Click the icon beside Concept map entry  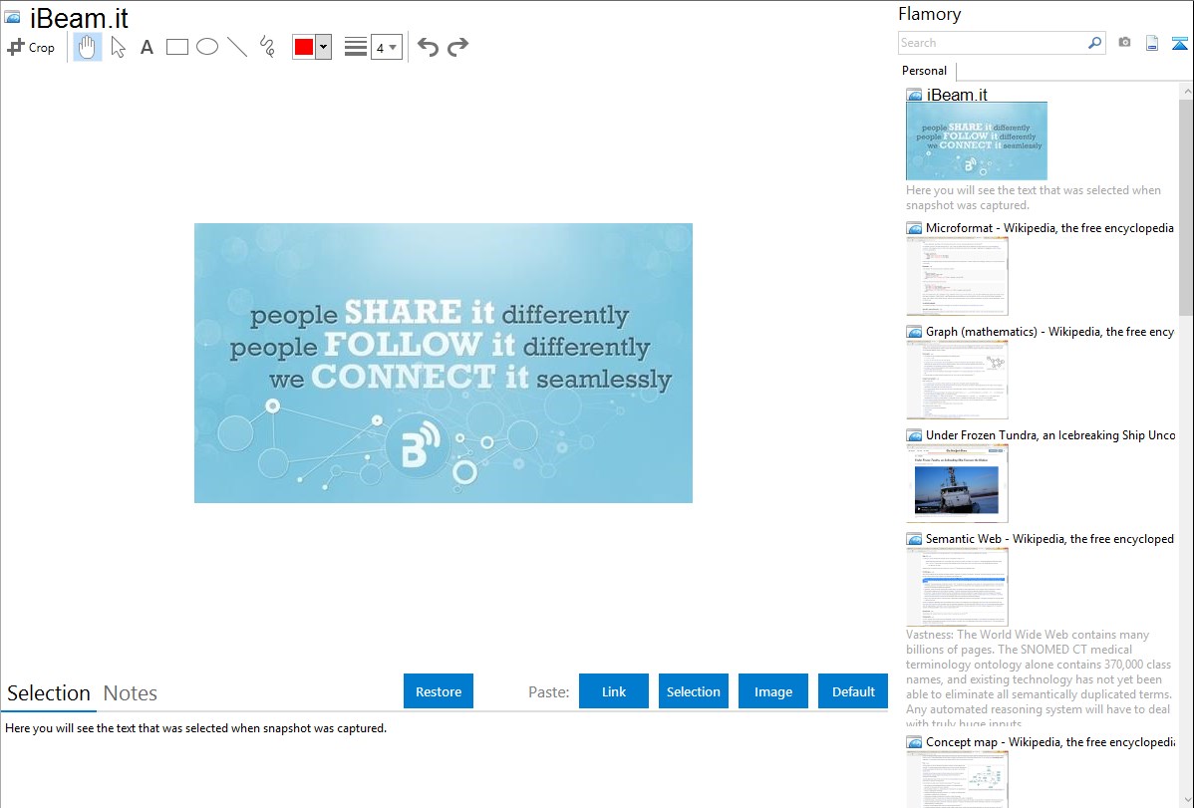(x=914, y=741)
